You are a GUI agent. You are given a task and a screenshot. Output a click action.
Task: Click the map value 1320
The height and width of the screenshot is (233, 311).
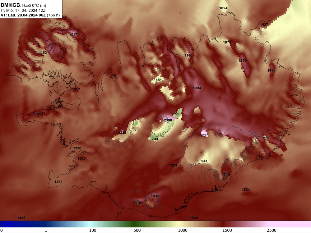tap(77, 148)
